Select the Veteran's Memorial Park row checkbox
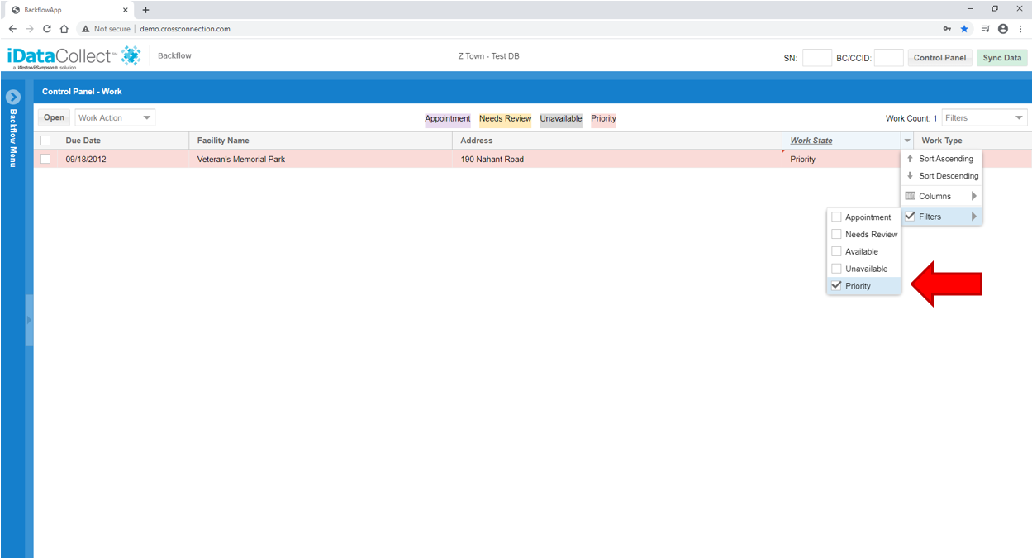The height and width of the screenshot is (558, 1032). (x=45, y=159)
